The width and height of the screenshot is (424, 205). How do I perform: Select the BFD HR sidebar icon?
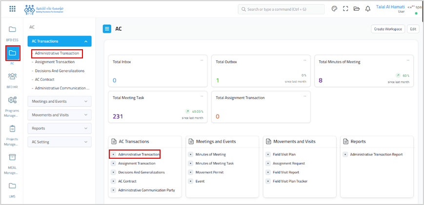(12, 76)
